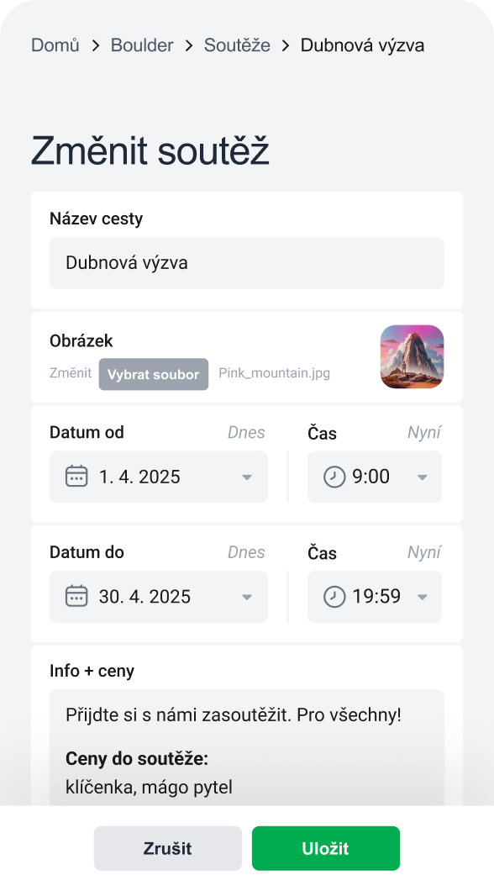Click into the Info + ceny text area

coord(247,747)
